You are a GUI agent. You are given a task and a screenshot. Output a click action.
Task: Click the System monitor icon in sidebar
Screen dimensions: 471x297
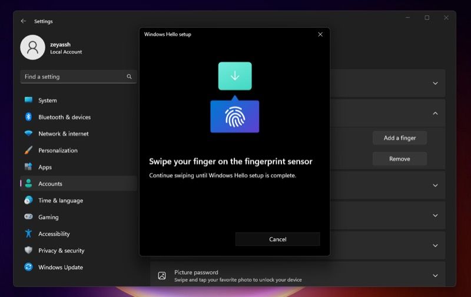click(x=28, y=100)
